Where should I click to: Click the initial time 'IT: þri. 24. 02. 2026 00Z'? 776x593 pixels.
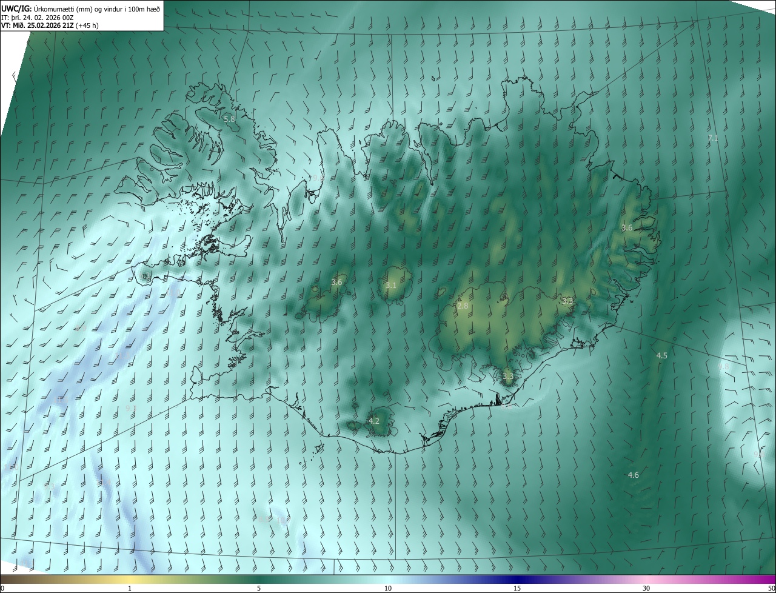pos(38,17)
